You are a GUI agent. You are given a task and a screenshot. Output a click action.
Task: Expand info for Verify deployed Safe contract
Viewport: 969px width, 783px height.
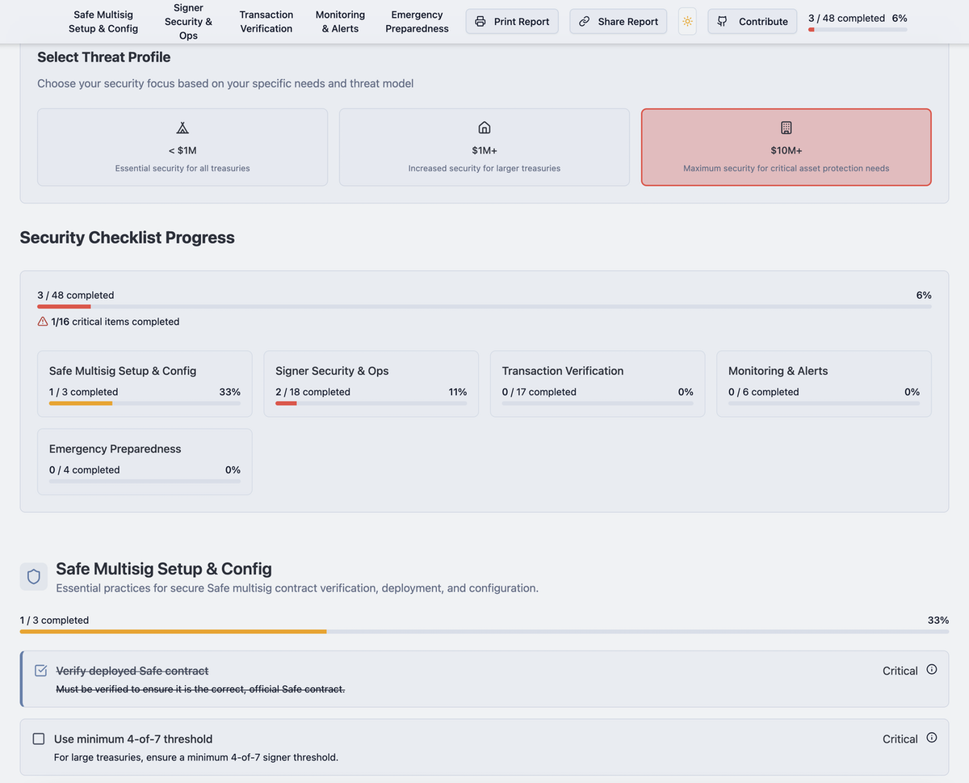932,670
